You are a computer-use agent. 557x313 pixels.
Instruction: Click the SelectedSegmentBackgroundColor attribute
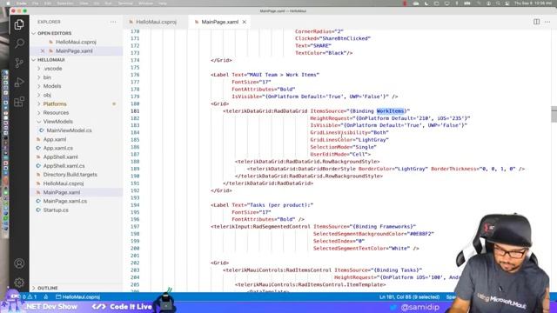click(x=359, y=234)
